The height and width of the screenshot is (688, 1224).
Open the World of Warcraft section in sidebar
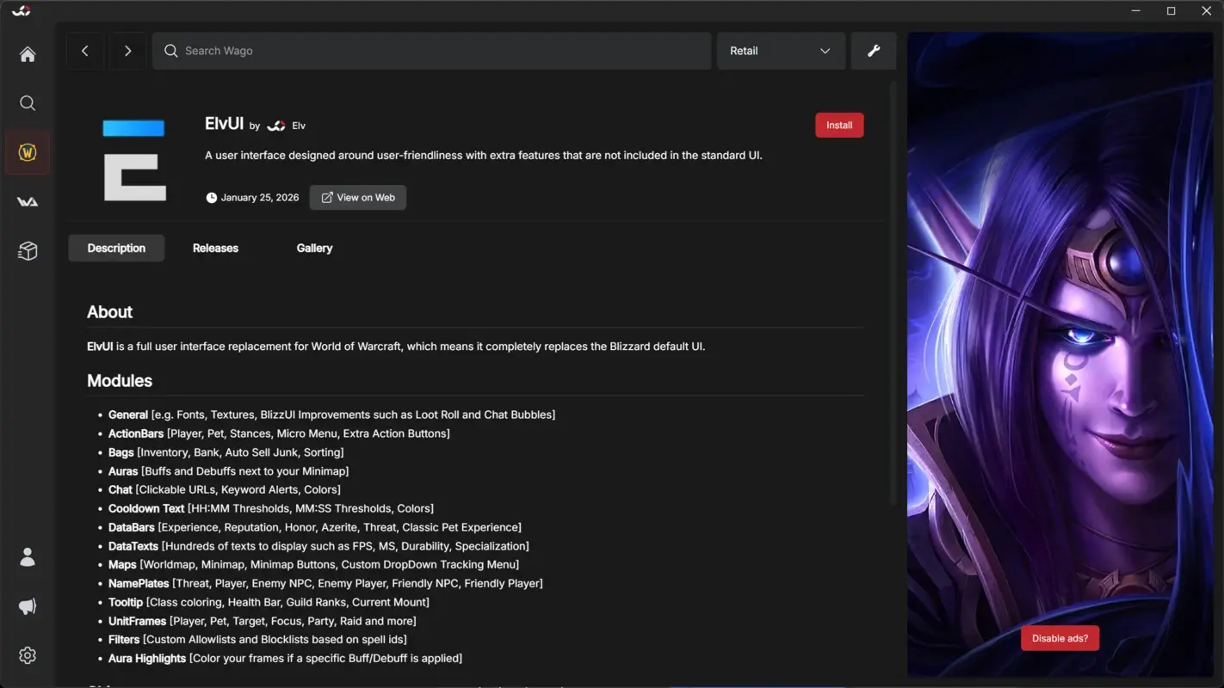tap(27, 151)
